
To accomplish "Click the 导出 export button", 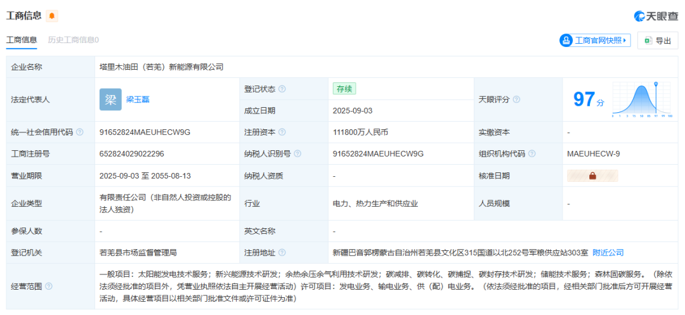I will coord(658,41).
